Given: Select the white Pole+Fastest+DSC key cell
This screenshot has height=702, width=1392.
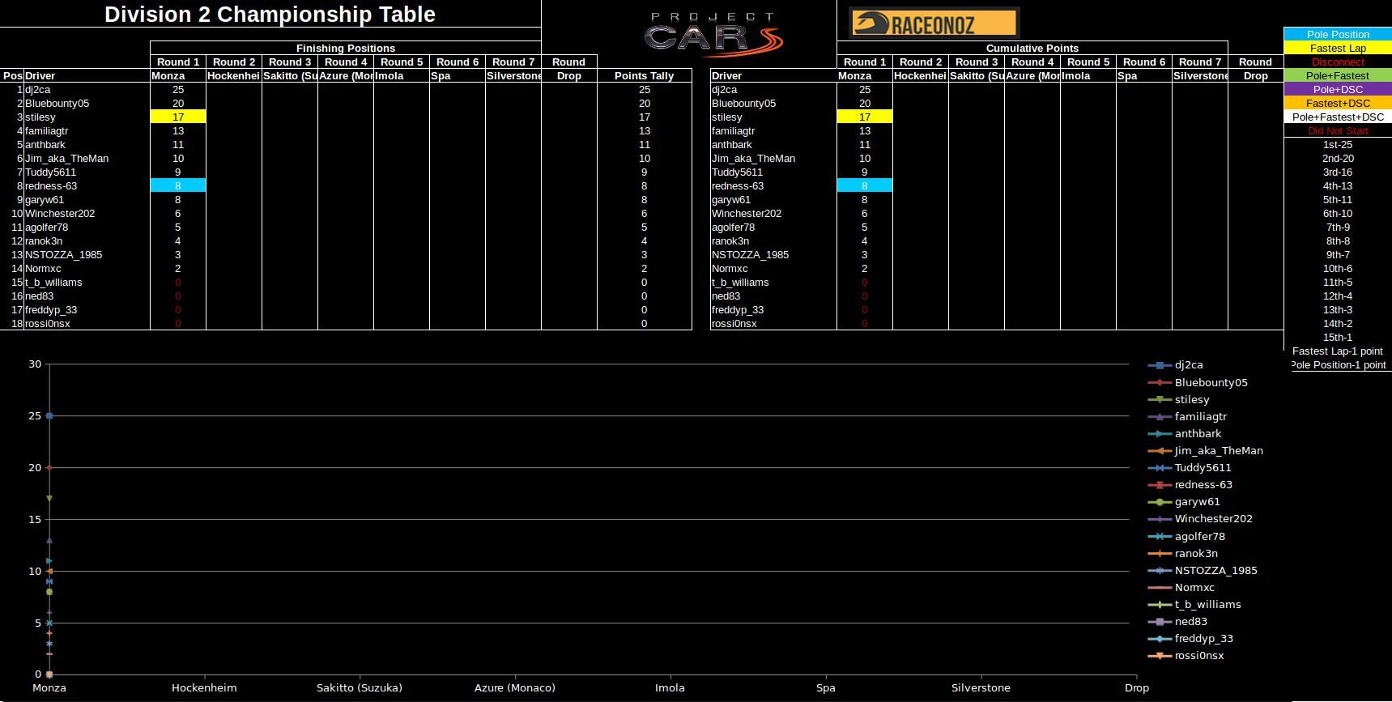Looking at the screenshot, I should (x=1338, y=117).
